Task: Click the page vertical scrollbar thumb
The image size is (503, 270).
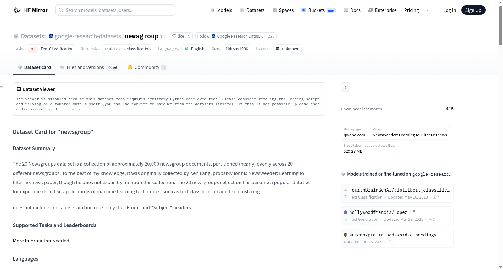Action: [x=500, y=25]
